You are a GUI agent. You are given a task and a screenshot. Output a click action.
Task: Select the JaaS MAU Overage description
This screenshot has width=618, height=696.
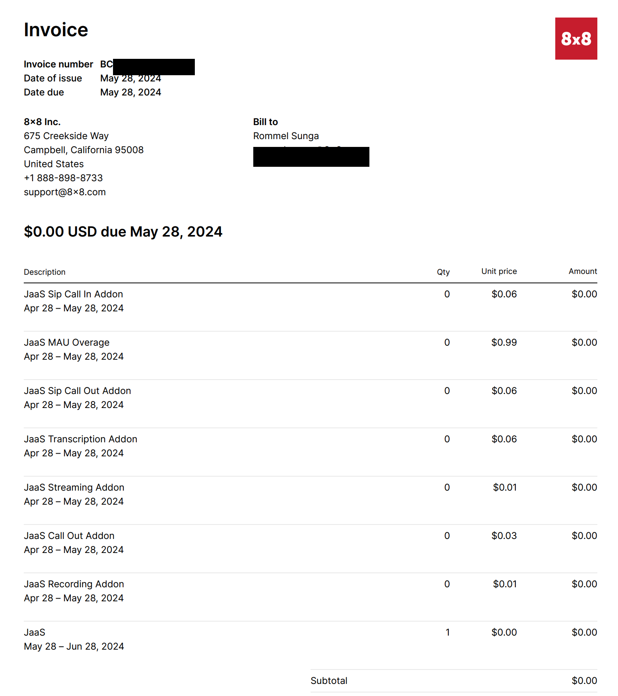67,343
